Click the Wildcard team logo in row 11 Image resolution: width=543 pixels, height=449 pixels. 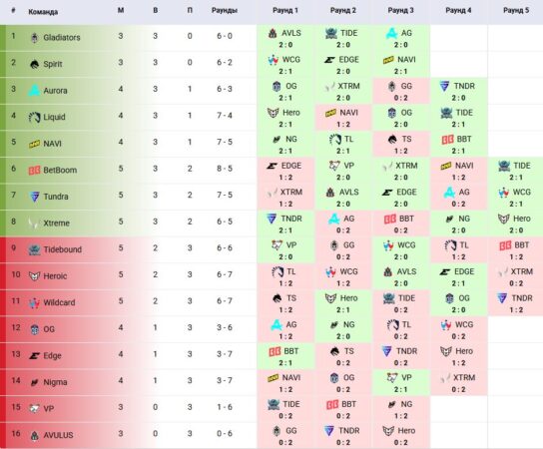point(34,302)
